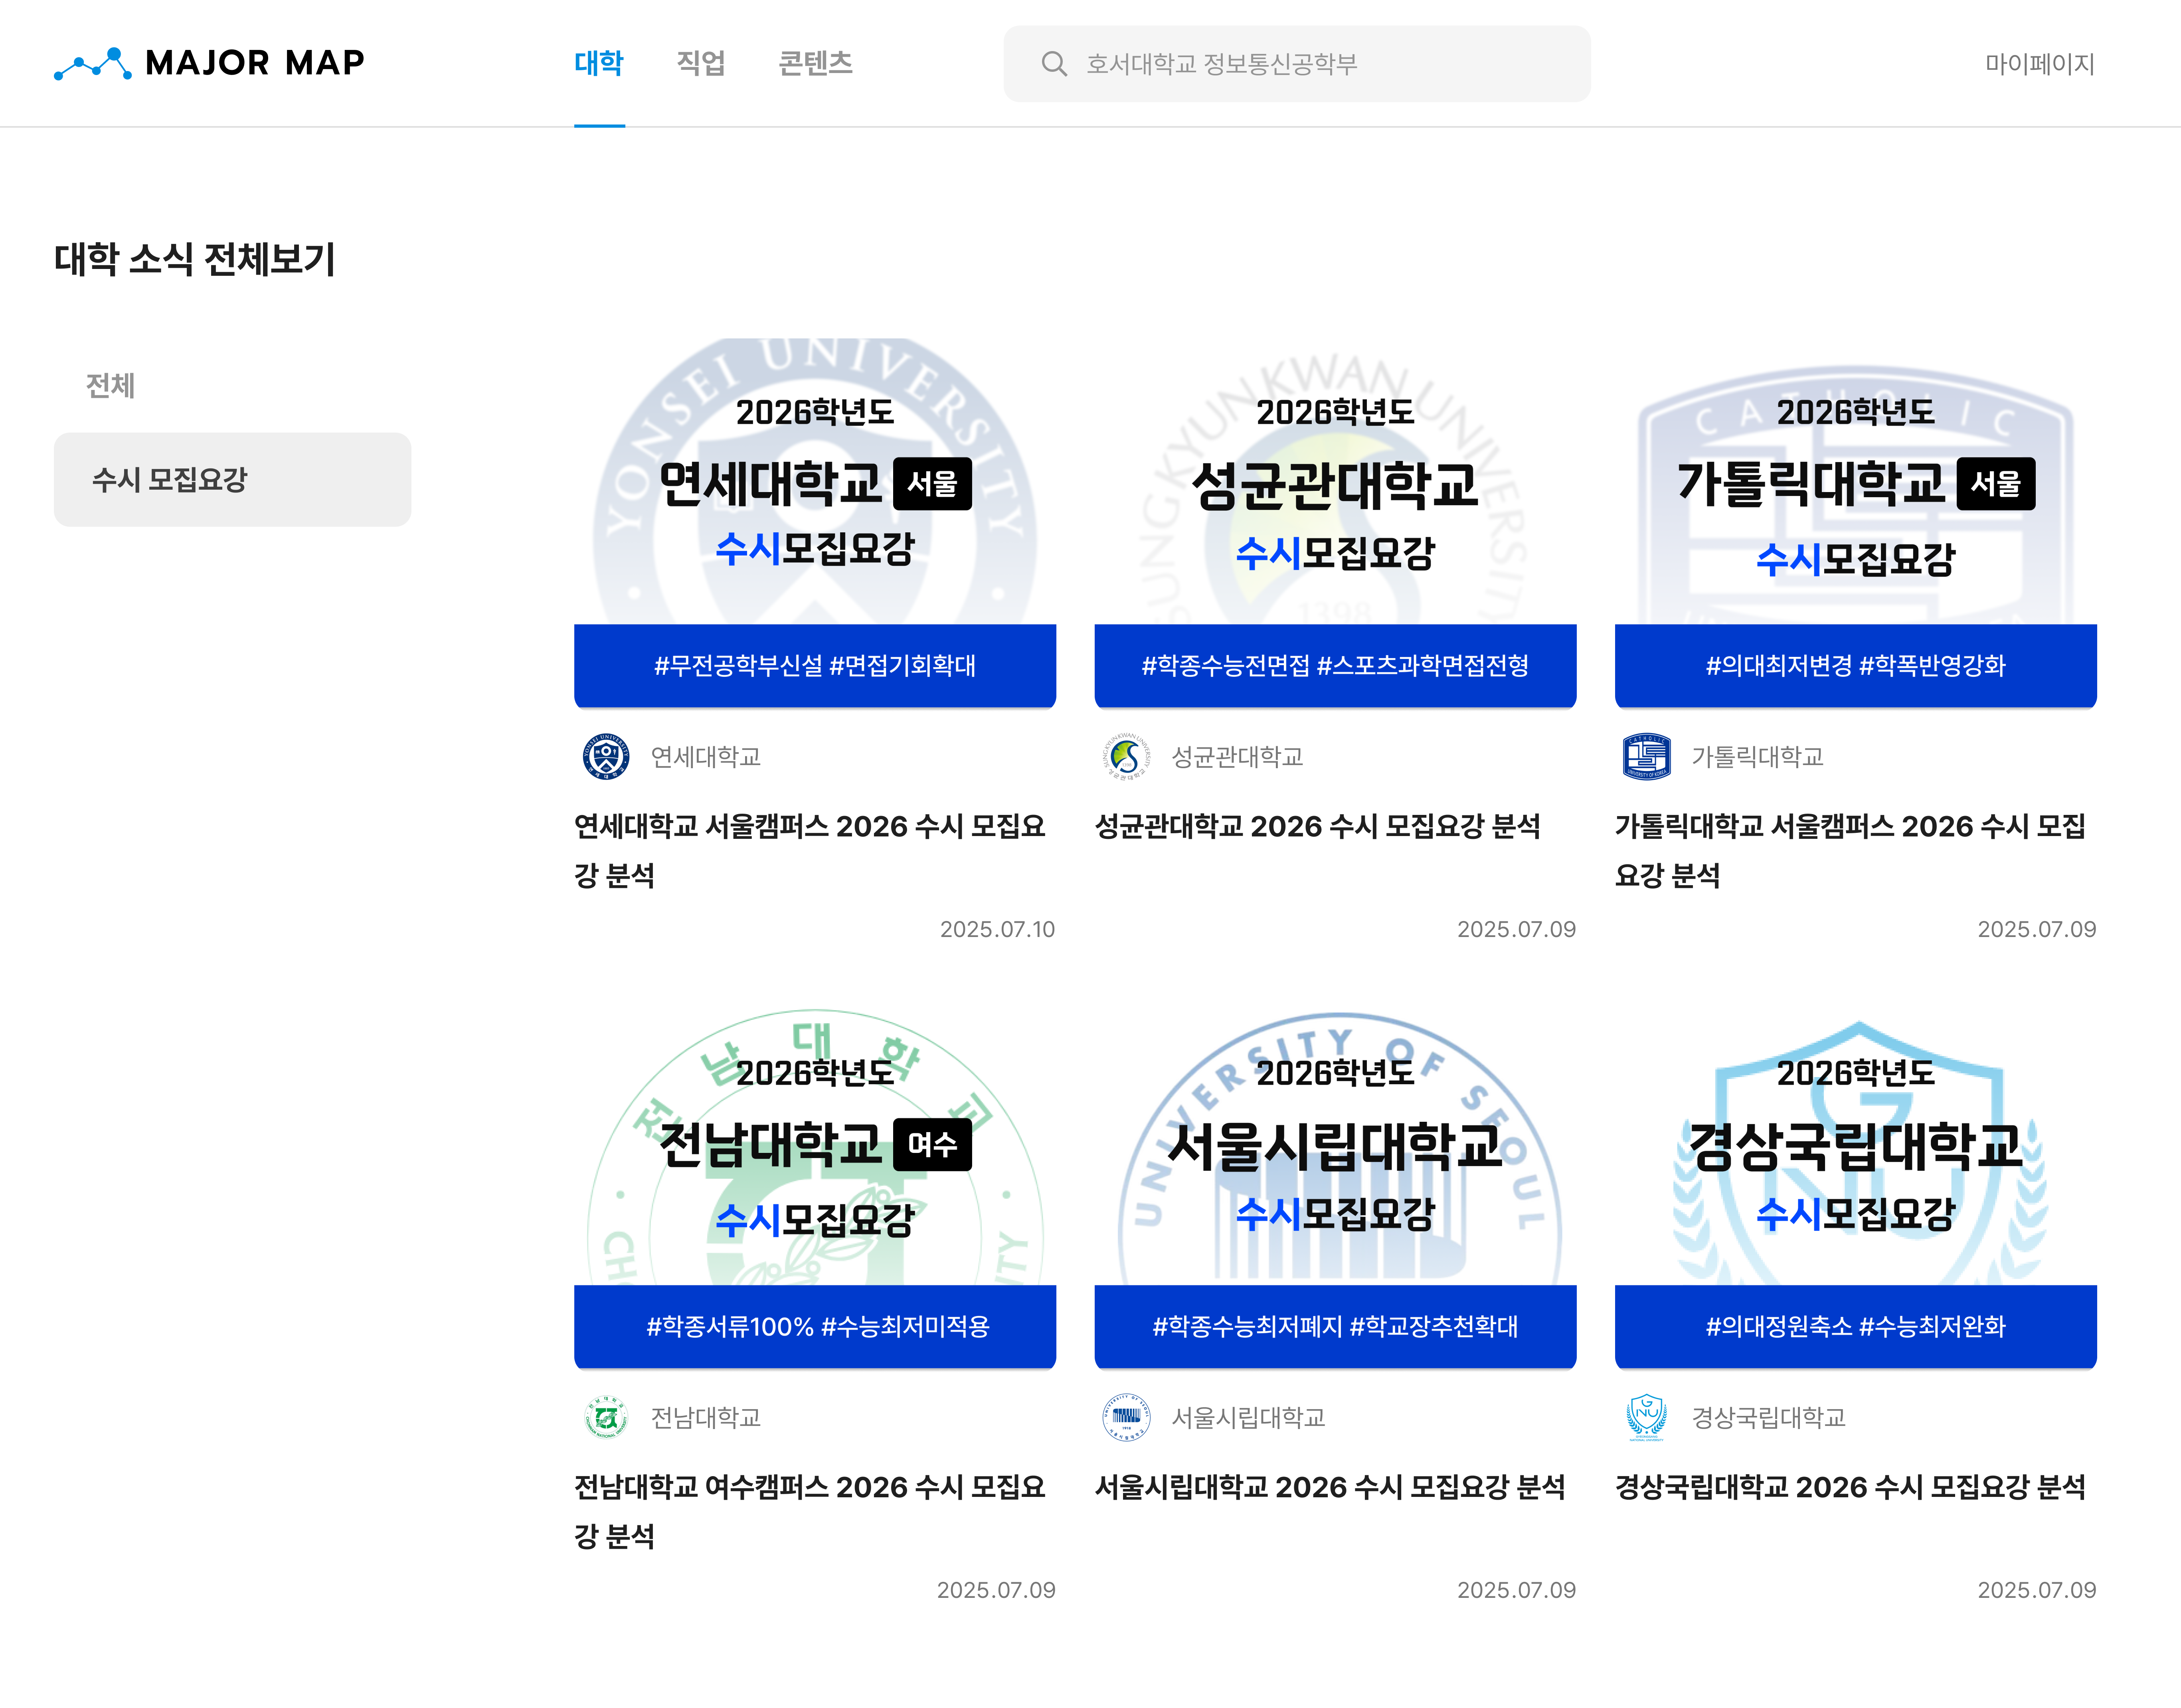Select the 전체 category filter
Screen dimensions: 2181x1708
[x=110, y=385]
